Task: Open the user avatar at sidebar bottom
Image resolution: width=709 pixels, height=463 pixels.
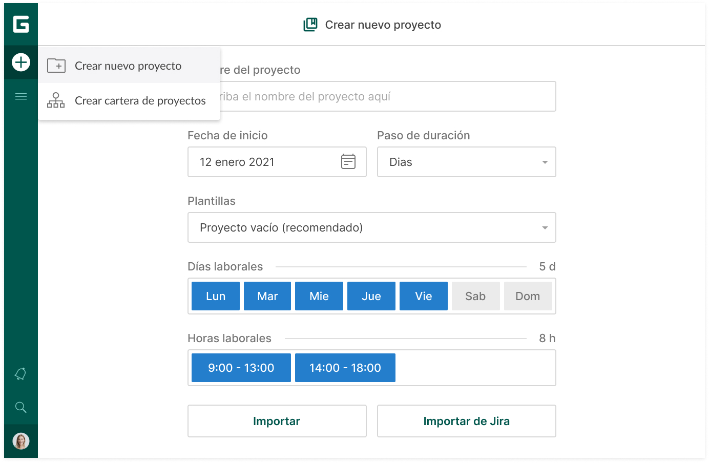Action: point(20,440)
